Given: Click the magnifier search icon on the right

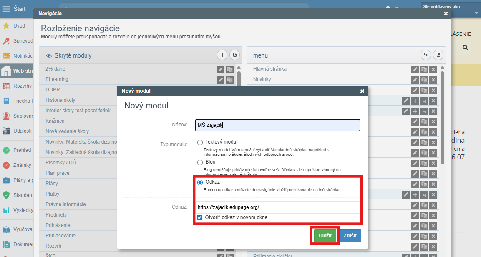Looking at the screenshot, I should click(465, 48).
